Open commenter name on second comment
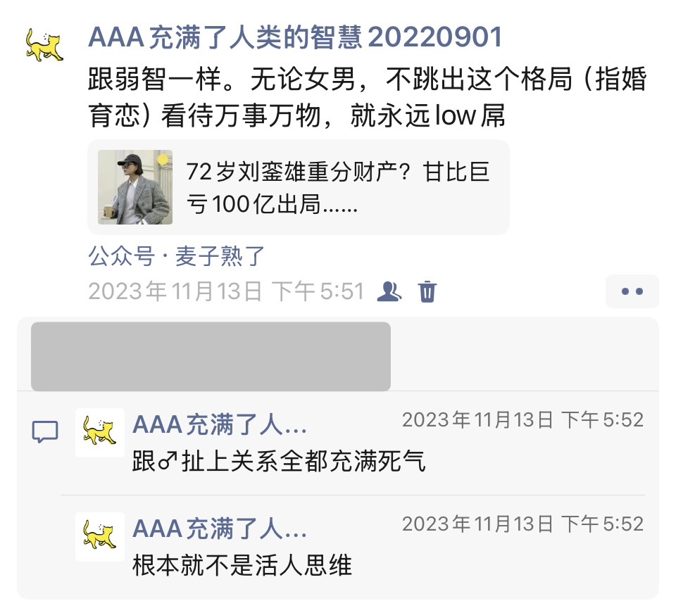The height and width of the screenshot is (601, 676). click(220, 529)
